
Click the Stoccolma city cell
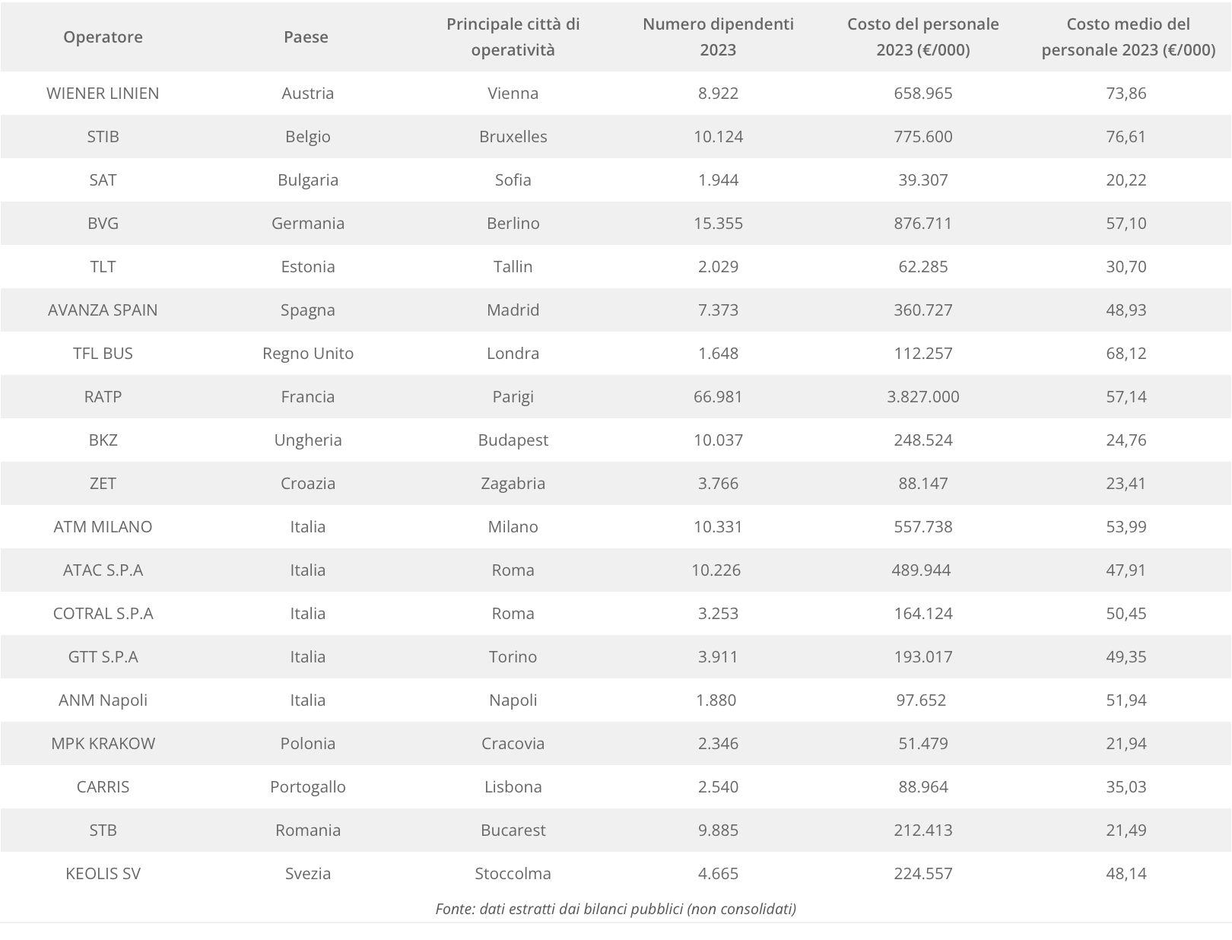point(513,873)
